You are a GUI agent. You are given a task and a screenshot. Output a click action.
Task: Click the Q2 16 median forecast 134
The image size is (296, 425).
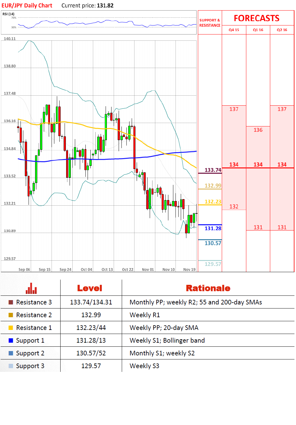tap(282, 165)
